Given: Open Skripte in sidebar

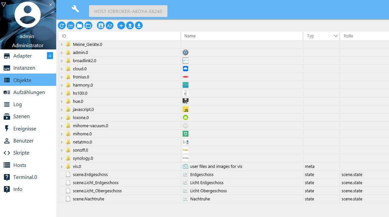Looking at the screenshot, I should pos(28,153).
